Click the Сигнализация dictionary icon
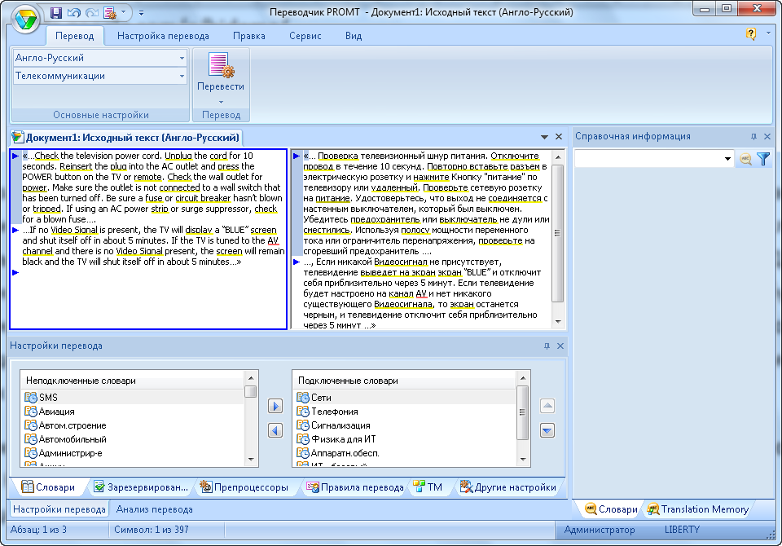 [x=303, y=425]
